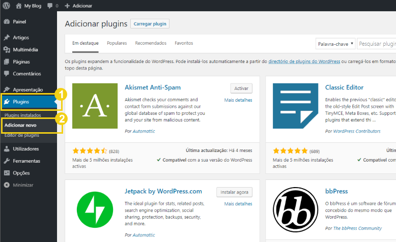
Task: Click the My Blog home icon
Action: click(19, 6)
